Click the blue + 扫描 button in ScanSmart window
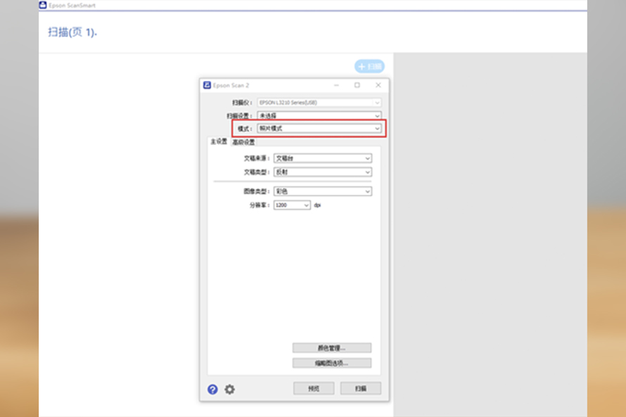626x417 pixels. tap(369, 66)
